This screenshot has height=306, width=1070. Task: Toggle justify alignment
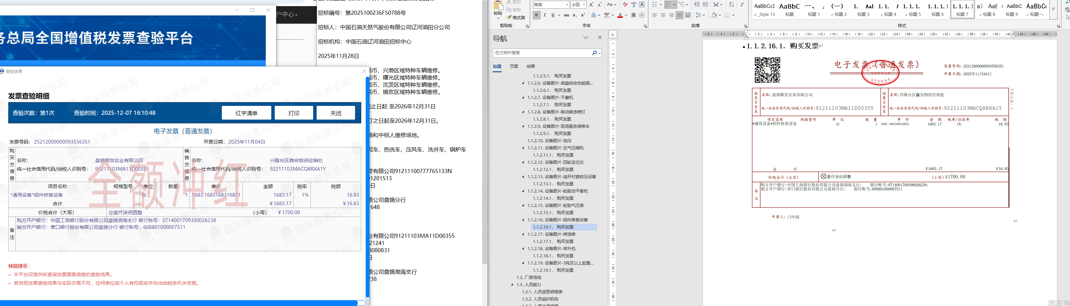pos(680,15)
